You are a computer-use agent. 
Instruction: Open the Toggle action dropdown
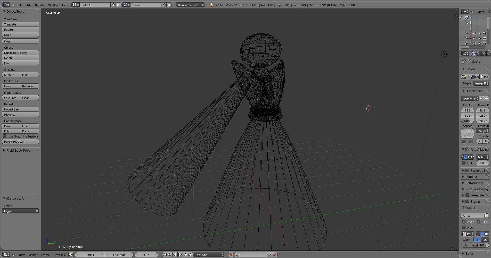tap(20, 211)
